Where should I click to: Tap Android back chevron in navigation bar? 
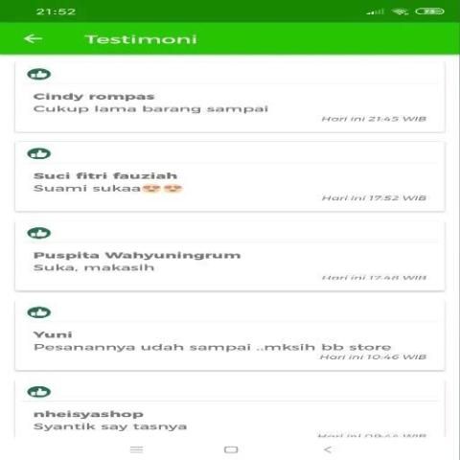pos(328,449)
